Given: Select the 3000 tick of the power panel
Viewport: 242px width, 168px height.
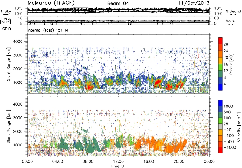Looking at the screenshot, I should 18,55.
